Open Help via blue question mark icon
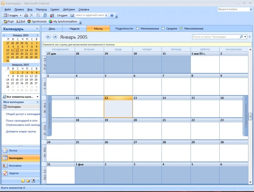The height and width of the screenshot is (192, 254). [x=112, y=15]
